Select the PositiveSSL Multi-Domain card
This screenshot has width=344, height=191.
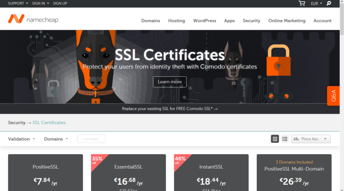coord(294,173)
